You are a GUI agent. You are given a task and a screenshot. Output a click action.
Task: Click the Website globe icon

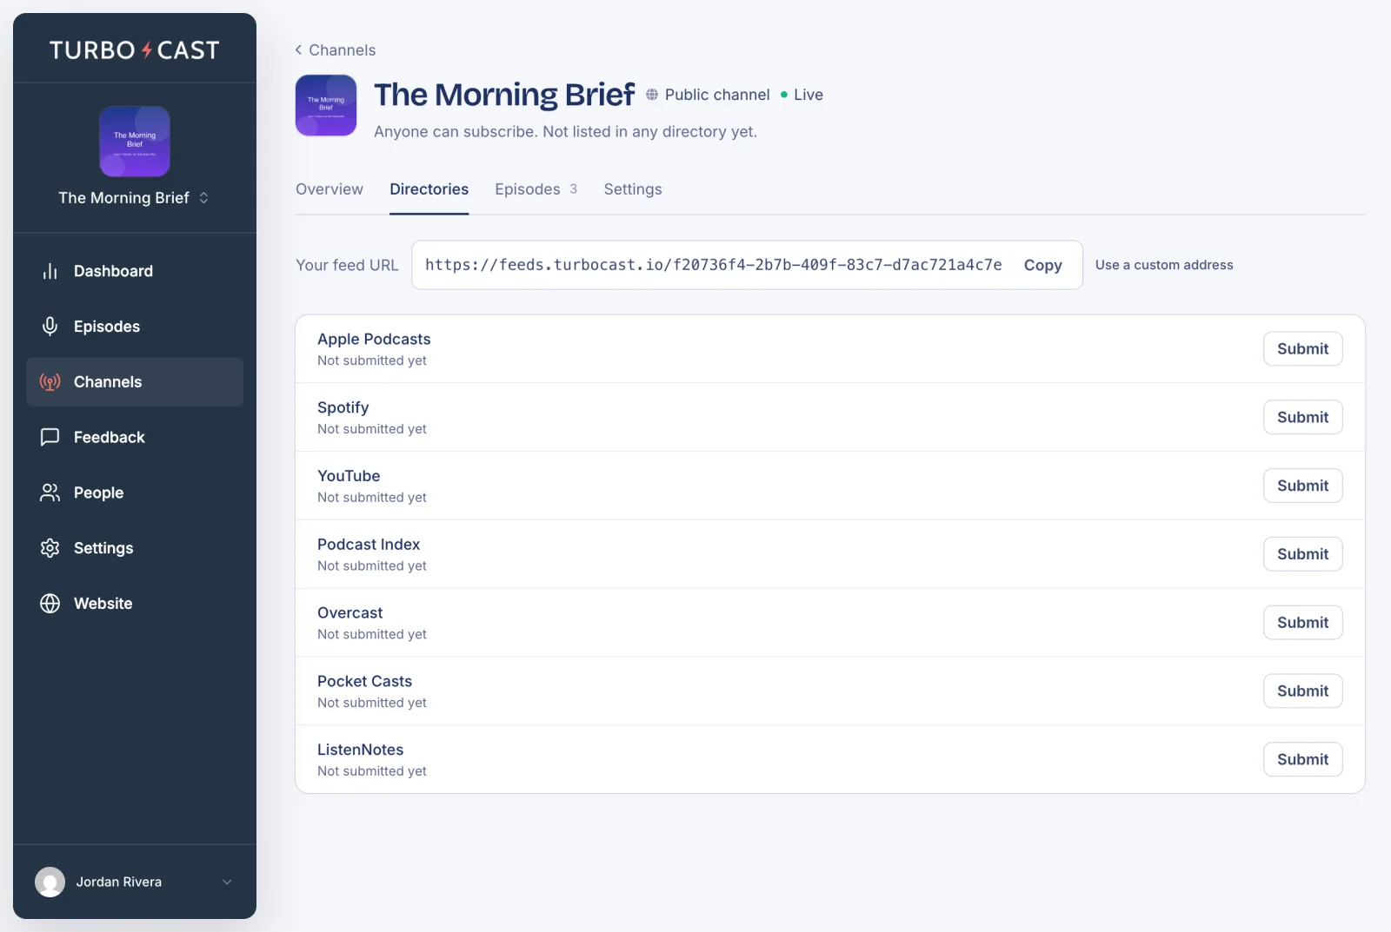point(50,604)
